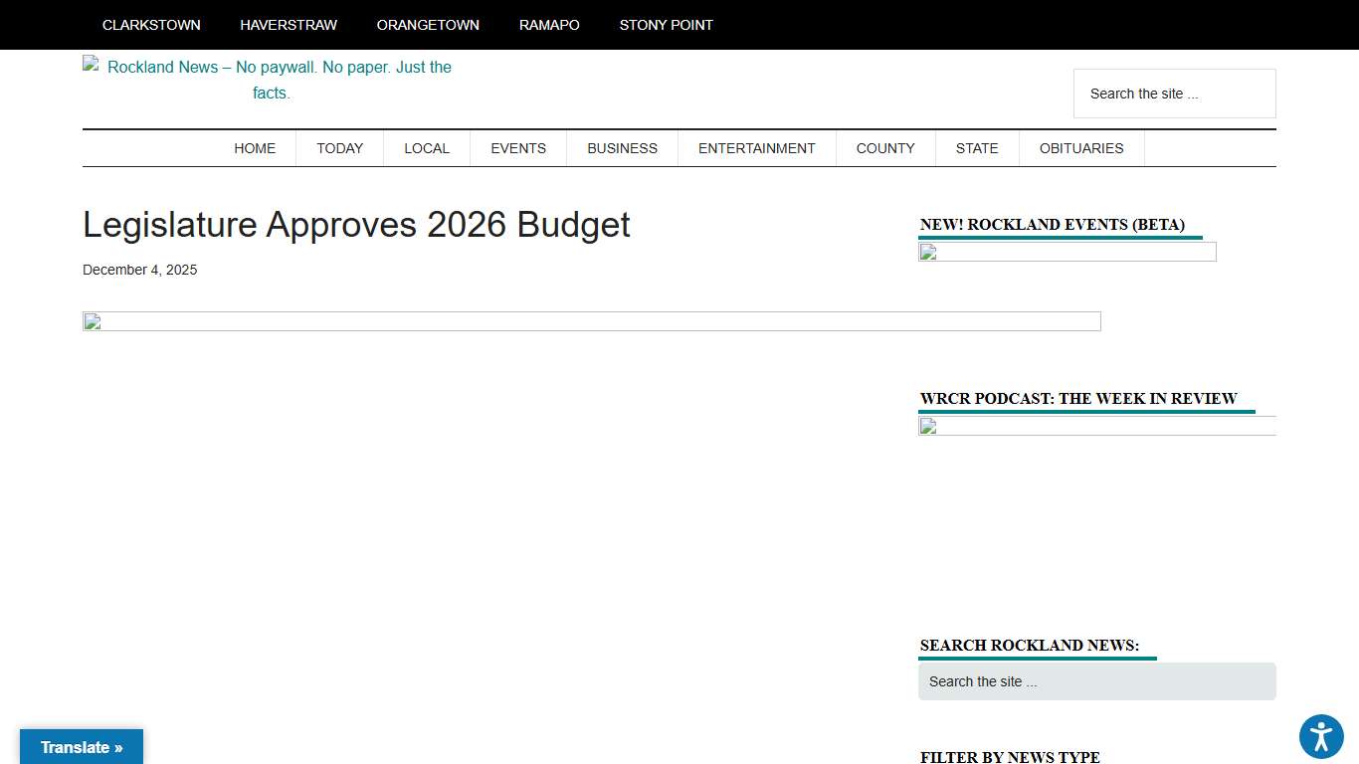Screen dimensions: 1359x764
Task: Open the article's featured image
Action: click(591, 320)
